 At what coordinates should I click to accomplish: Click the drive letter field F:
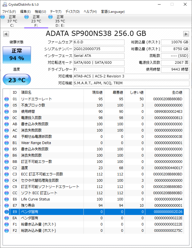[x=99, y=69]
